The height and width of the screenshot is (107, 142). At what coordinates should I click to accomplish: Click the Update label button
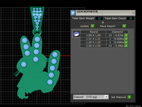85,26
